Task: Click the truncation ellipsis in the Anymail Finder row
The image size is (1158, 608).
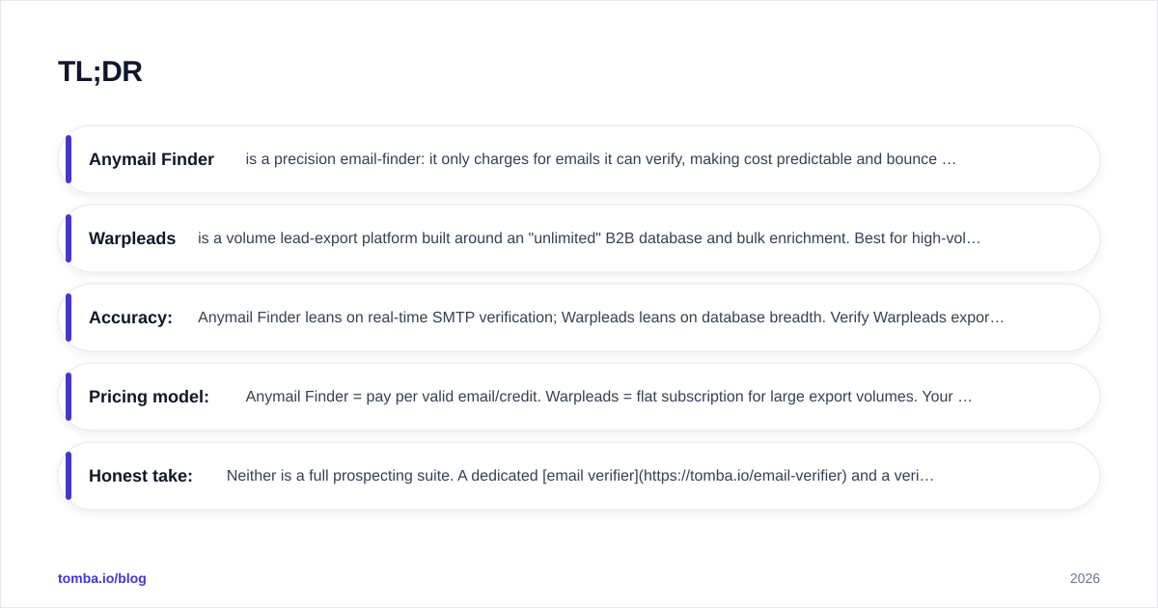Action: coord(949,159)
